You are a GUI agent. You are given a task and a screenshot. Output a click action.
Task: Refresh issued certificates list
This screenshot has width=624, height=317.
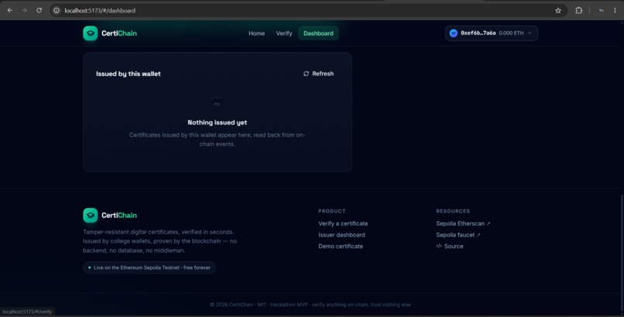click(318, 73)
